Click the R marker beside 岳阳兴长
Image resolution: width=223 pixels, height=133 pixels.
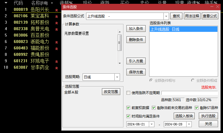tap(57, 10)
